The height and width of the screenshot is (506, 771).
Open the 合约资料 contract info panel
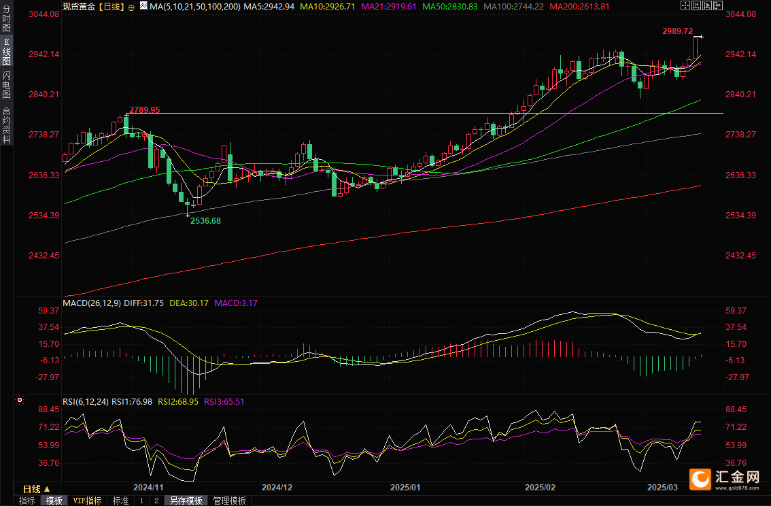click(x=6, y=125)
